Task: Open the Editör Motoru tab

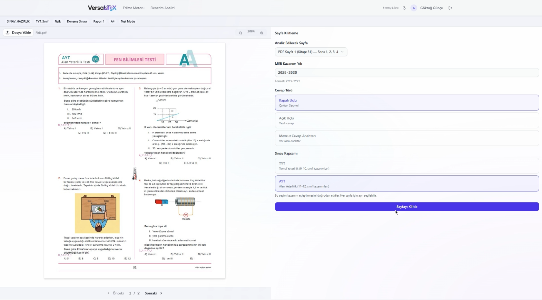Action: [x=133, y=8]
